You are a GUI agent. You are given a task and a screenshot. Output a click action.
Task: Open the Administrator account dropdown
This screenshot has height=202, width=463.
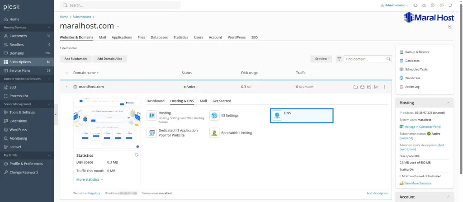click(394, 5)
